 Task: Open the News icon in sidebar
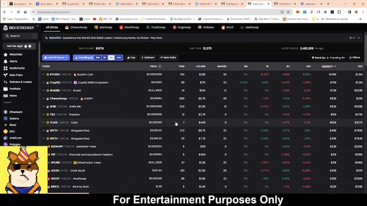point(6,96)
